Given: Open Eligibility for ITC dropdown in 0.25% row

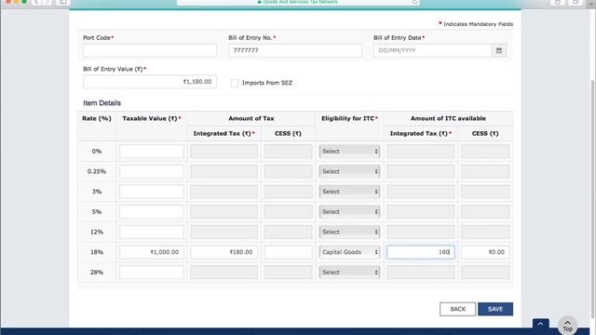Looking at the screenshot, I should (x=349, y=171).
